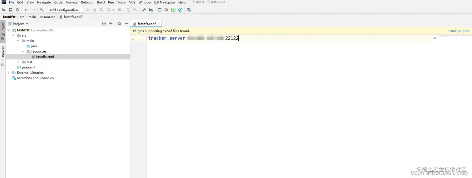Click the Synchronize refresh icon
Image resolution: width=472 pixels, height=178 pixels.
(x=17, y=10)
